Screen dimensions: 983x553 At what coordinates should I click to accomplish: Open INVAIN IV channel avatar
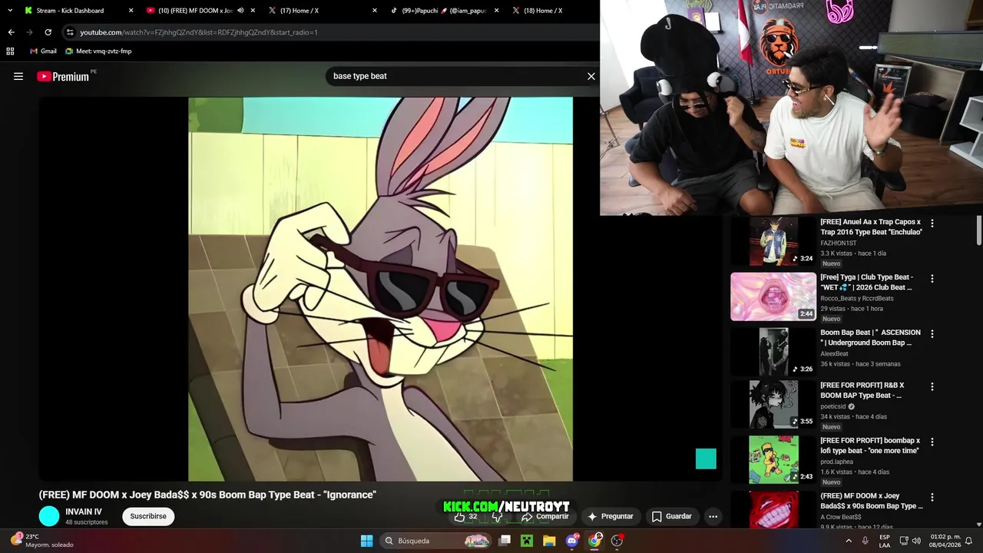tap(49, 516)
